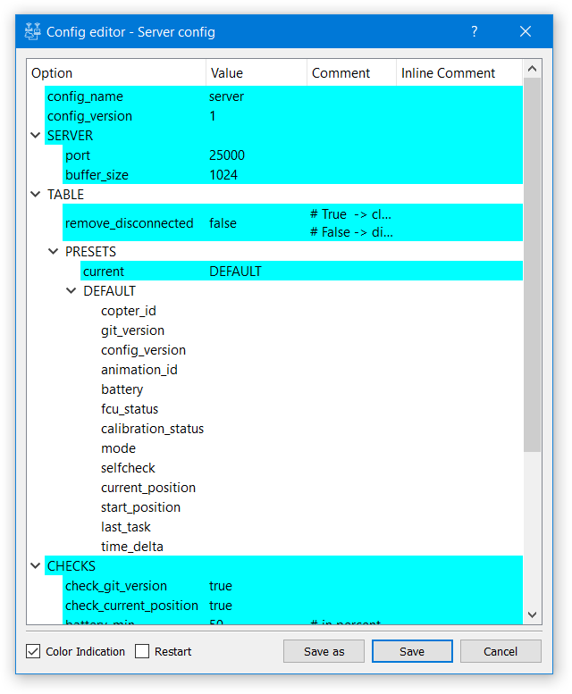Select config_version under DEFAULT preset

(143, 349)
